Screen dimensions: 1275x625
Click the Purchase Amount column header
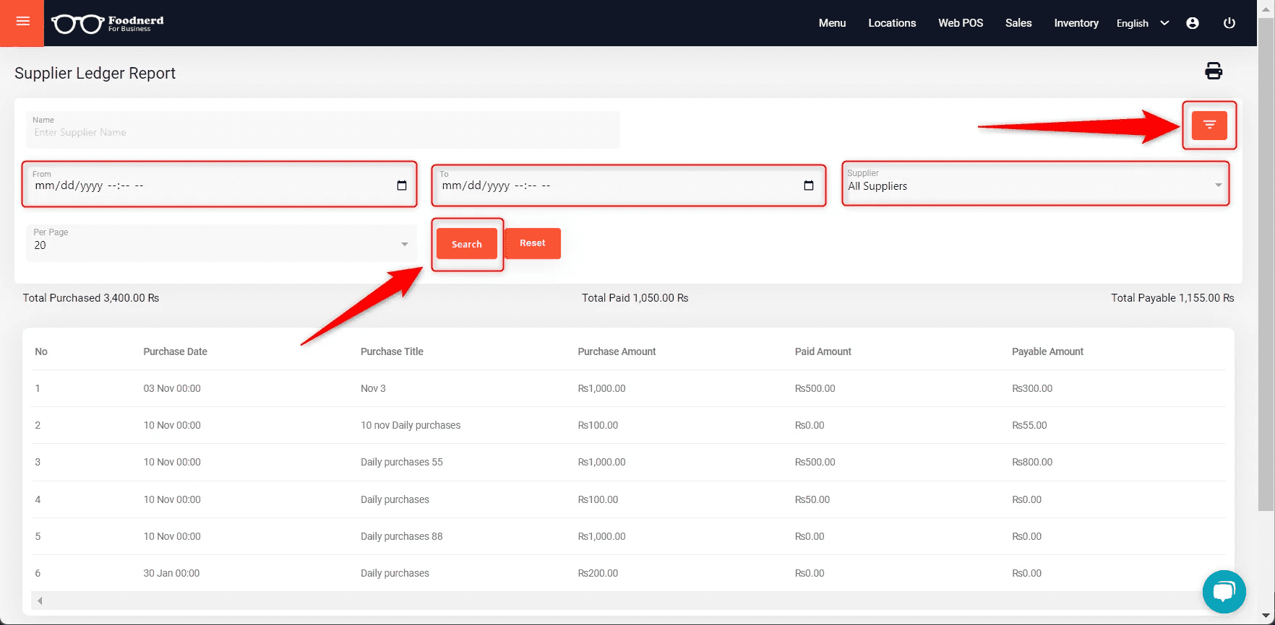(x=617, y=351)
